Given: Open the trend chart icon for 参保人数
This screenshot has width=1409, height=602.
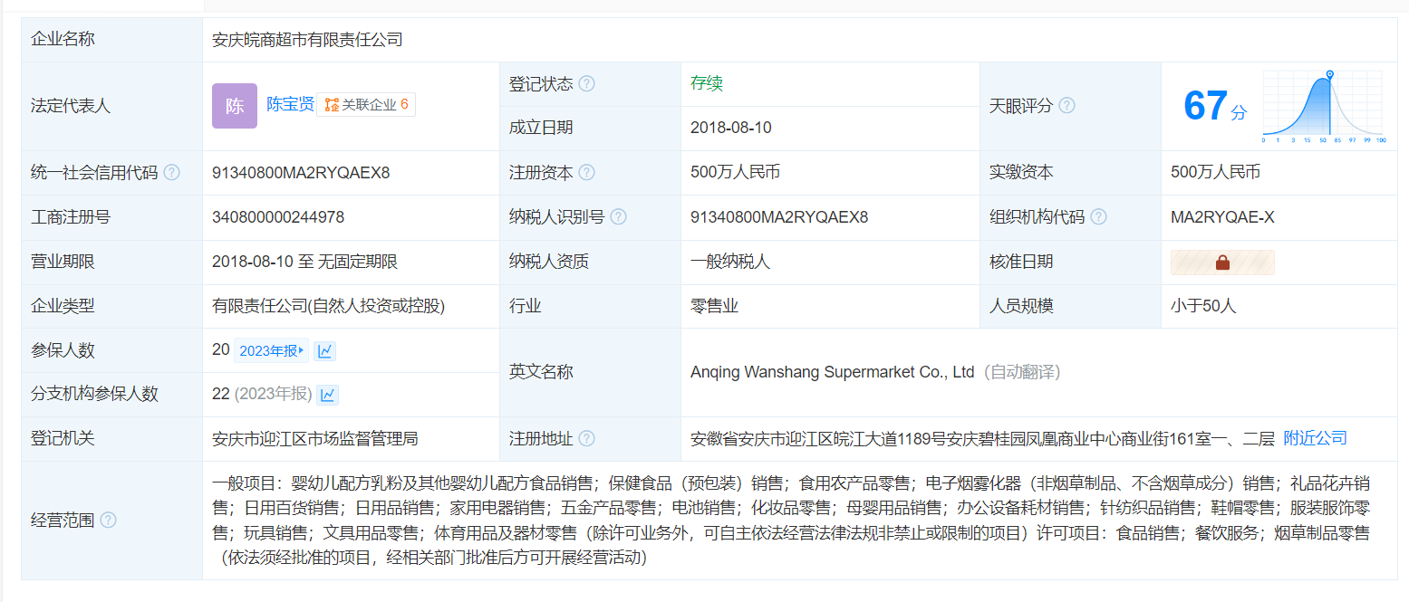Looking at the screenshot, I should (x=325, y=350).
